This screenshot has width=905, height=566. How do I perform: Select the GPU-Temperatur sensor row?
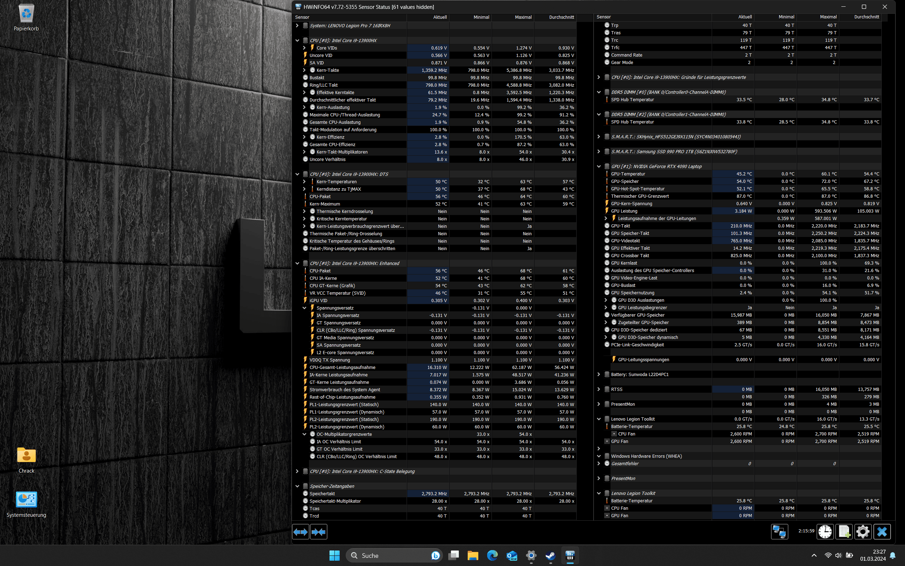click(628, 174)
